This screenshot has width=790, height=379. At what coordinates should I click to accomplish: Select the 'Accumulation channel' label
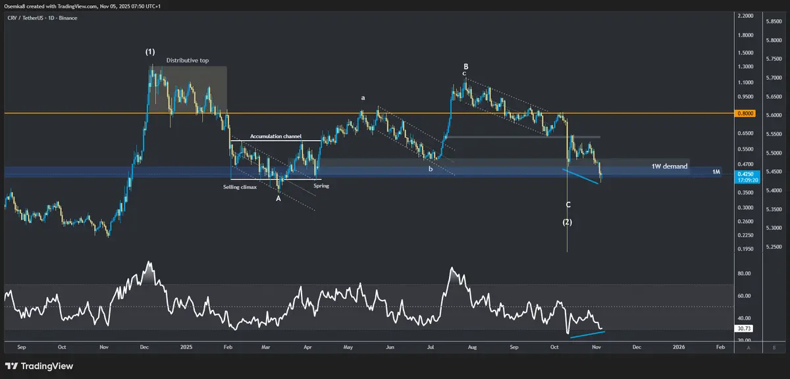coord(275,136)
